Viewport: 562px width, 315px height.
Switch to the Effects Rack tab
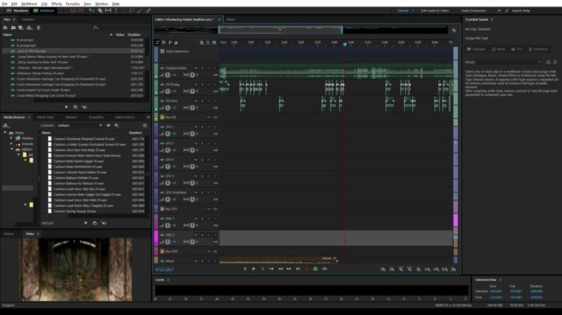pyautogui.click(x=45, y=117)
